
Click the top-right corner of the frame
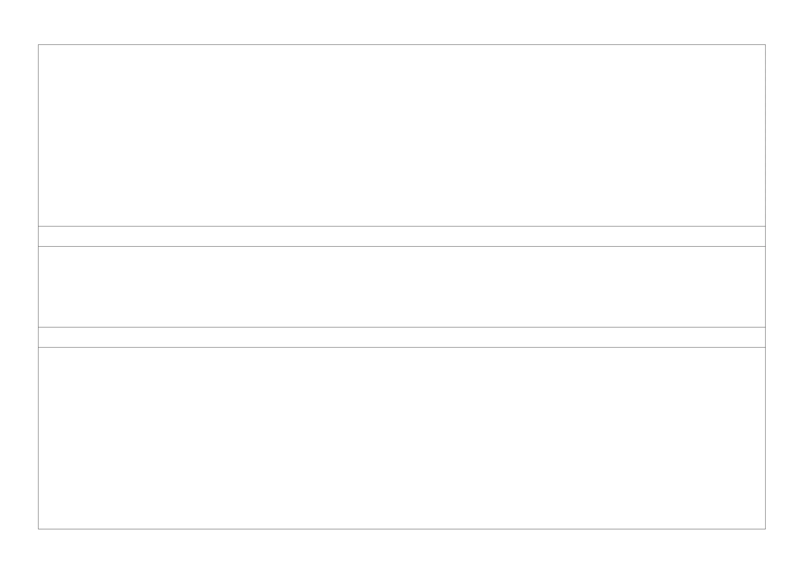click(x=765, y=44)
